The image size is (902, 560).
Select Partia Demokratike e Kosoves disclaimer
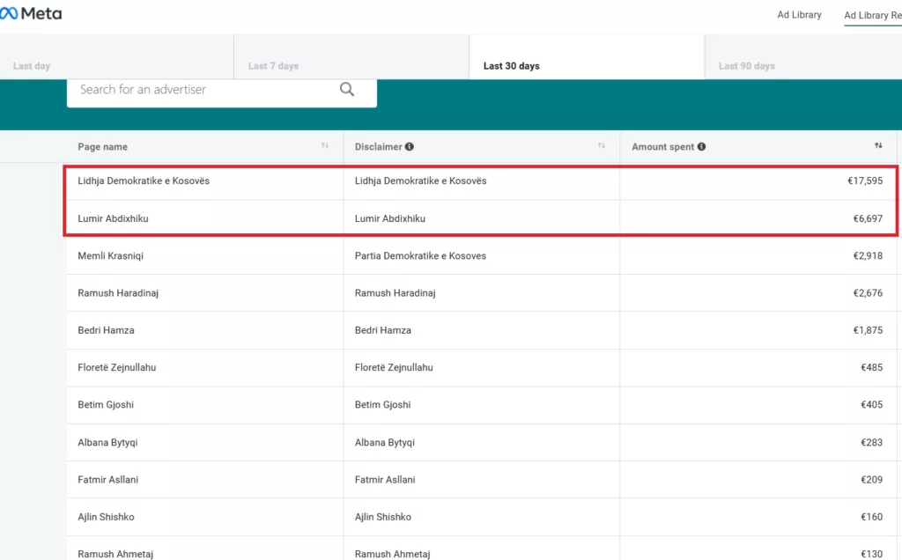coord(420,256)
